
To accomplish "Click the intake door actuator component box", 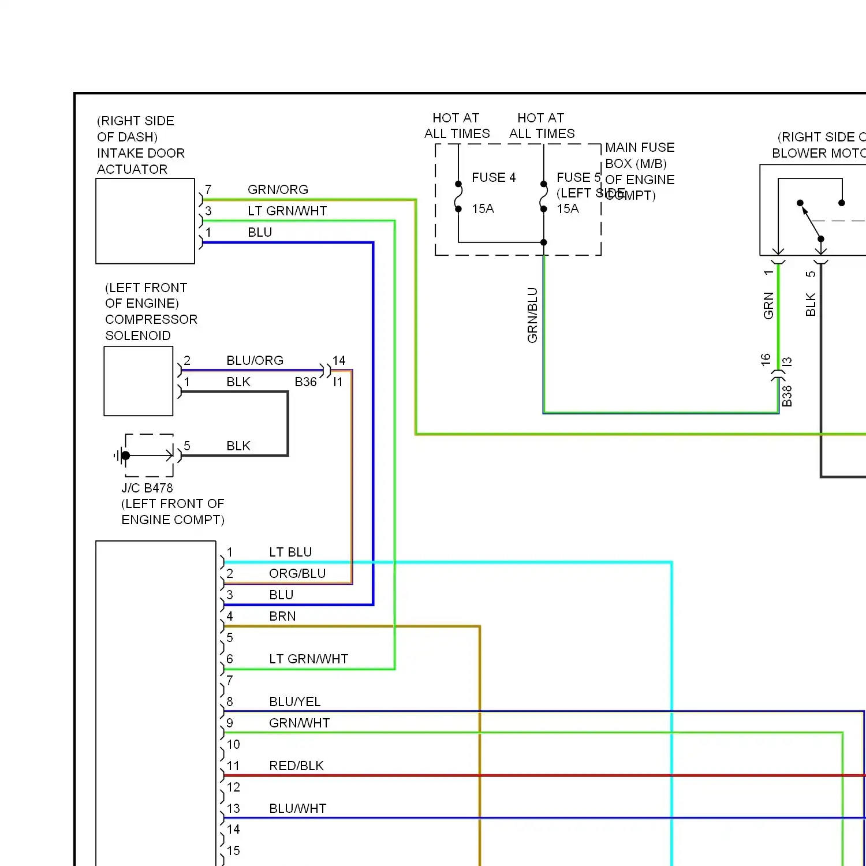I will pyautogui.click(x=145, y=221).
